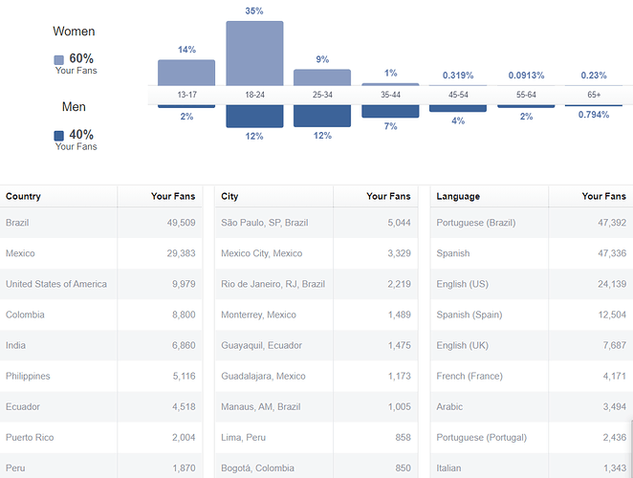Screen dimensions: 633x478
Task: Click the 65+ age group label
Action: point(594,96)
